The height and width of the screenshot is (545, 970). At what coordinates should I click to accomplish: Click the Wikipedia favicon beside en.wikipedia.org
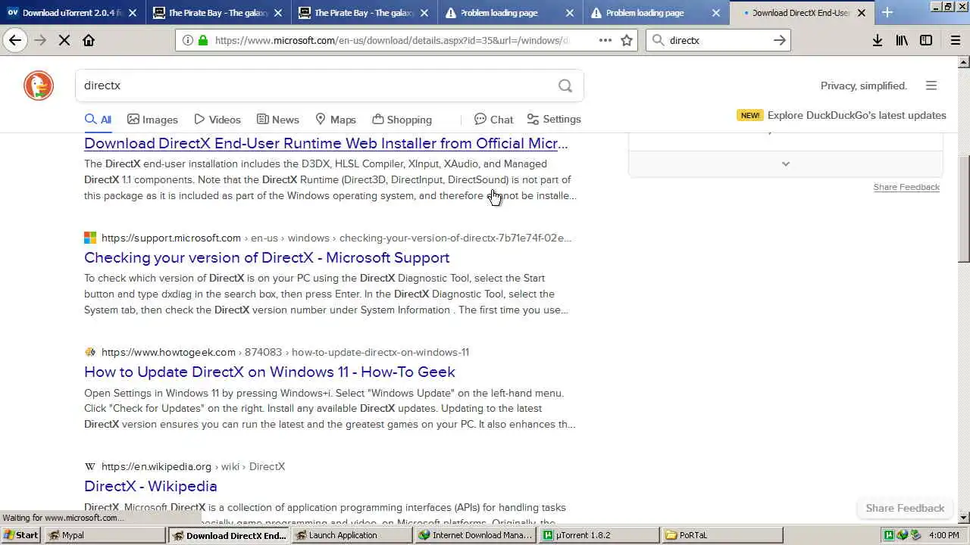pos(90,466)
